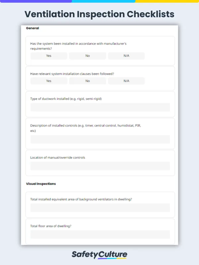Select Yes for manufacturer's requirements question
This screenshot has height=265, width=199.
tap(48, 56)
